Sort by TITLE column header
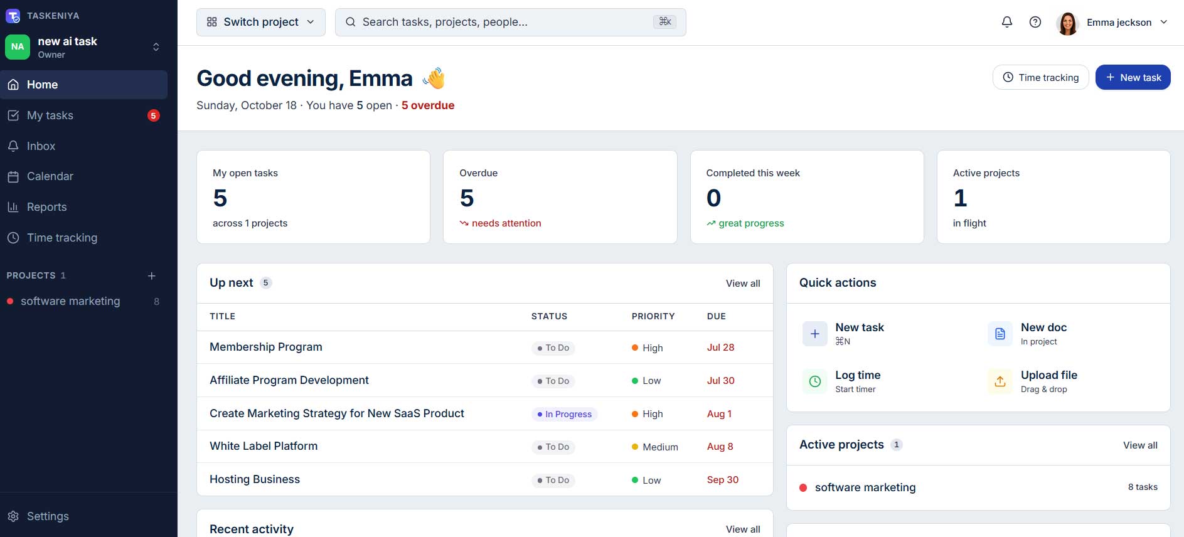Image resolution: width=1184 pixels, height=537 pixels. pos(223,316)
